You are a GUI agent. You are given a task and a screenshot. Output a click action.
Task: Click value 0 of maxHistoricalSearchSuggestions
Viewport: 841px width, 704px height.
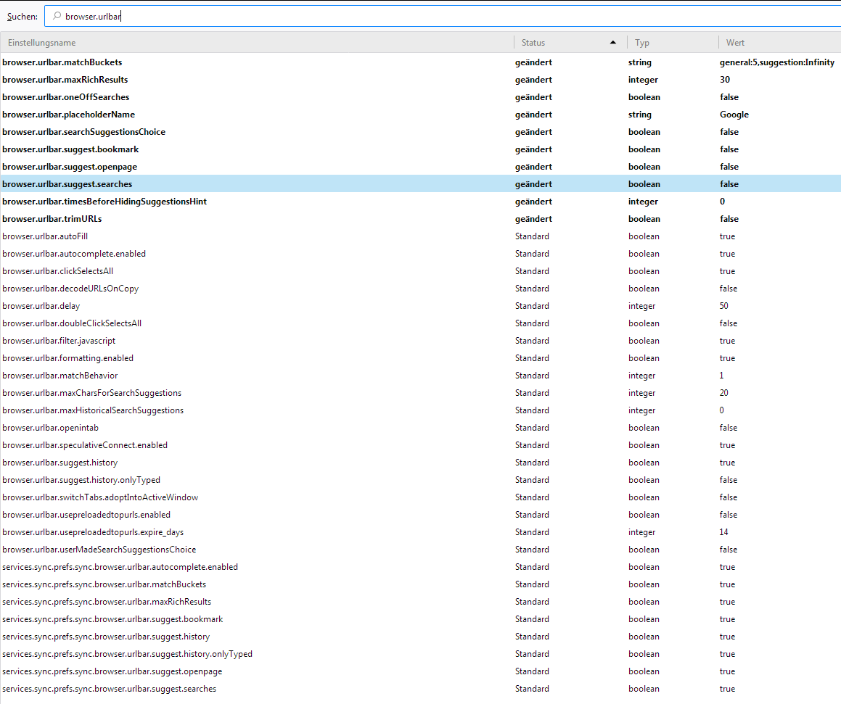[x=721, y=410]
